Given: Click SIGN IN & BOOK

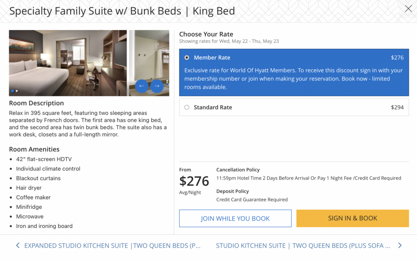Looking at the screenshot, I should [352, 218].
